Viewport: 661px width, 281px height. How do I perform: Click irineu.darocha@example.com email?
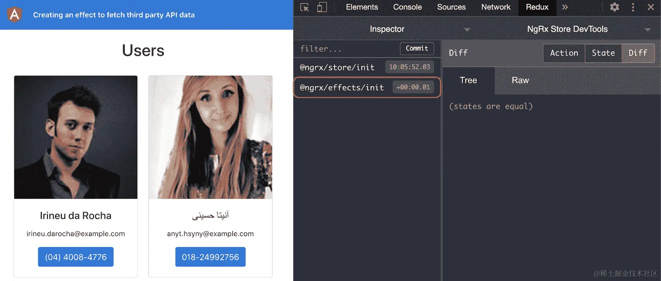(76, 234)
